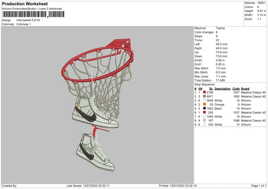Click the 'Production Worksheet' title
The image size is (268, 189).
point(25,4)
